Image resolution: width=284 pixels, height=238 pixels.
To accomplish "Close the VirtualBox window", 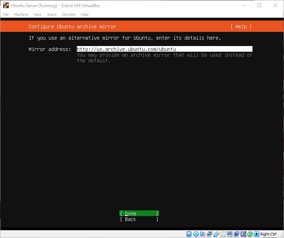I will tap(275, 5).
